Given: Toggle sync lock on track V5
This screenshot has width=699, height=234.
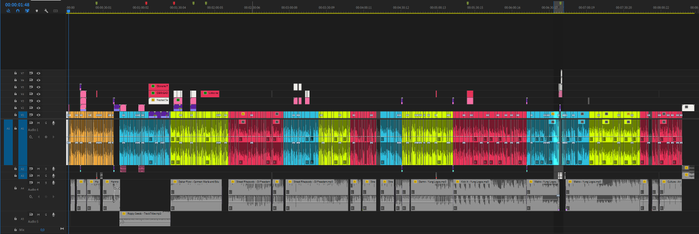Looking at the screenshot, I should pos(31,87).
